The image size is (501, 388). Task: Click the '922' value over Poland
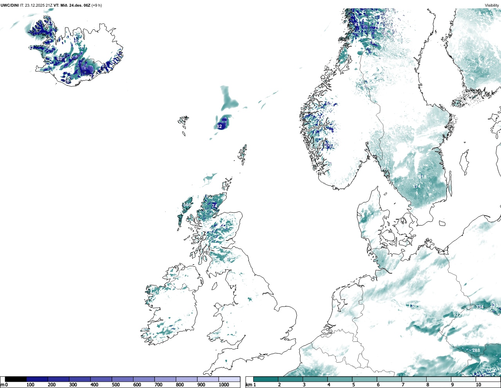(x=457, y=315)
